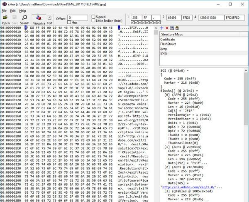Click '[1] (APP1 @ 20/0x14)' block entry
249x202 pixels.
pyautogui.click(x=183, y=147)
